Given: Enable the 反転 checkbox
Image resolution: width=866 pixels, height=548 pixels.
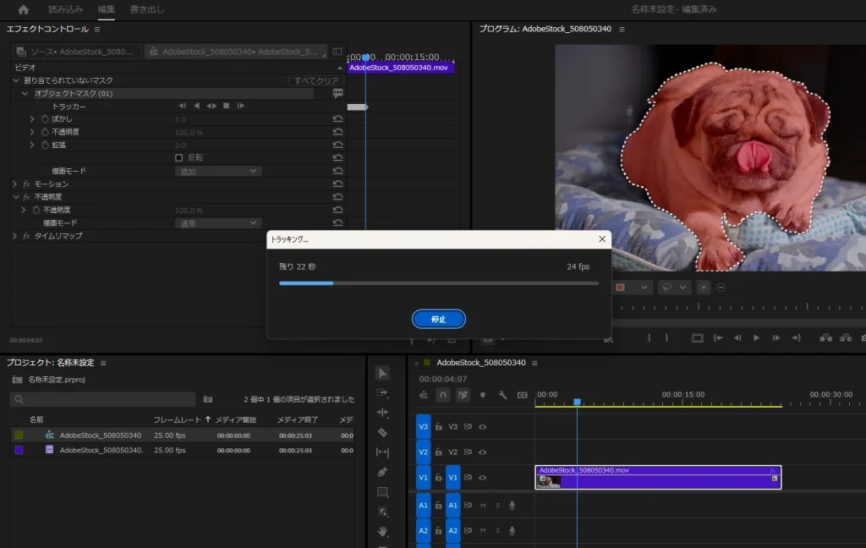Looking at the screenshot, I should [x=178, y=157].
